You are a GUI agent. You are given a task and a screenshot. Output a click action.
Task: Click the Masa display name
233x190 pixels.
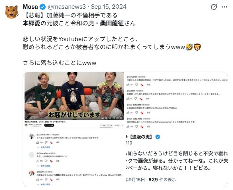pos(31,7)
